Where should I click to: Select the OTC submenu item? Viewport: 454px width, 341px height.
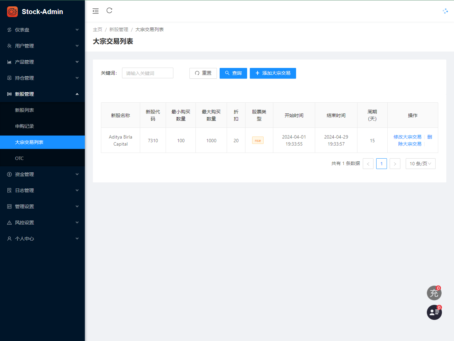pos(19,158)
